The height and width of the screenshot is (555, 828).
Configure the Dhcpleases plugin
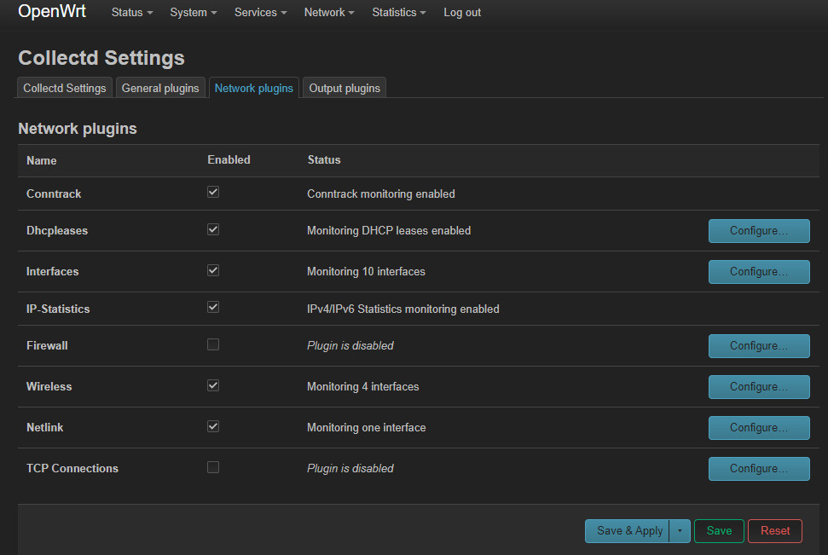(x=758, y=231)
